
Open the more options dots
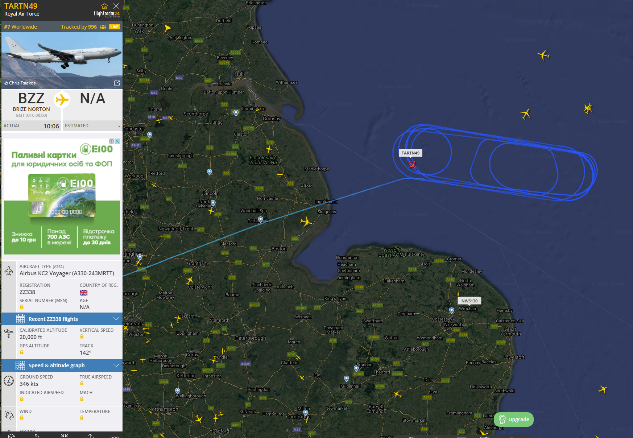pyautogui.click(x=115, y=437)
